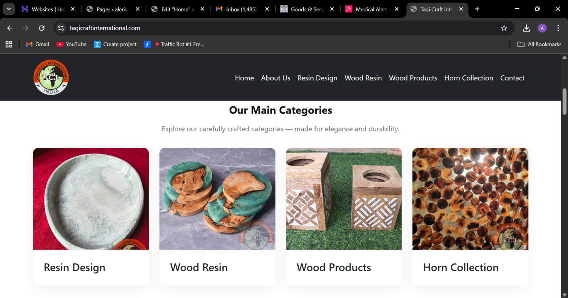Open the apps grid in the bookmarks bar

9,44
